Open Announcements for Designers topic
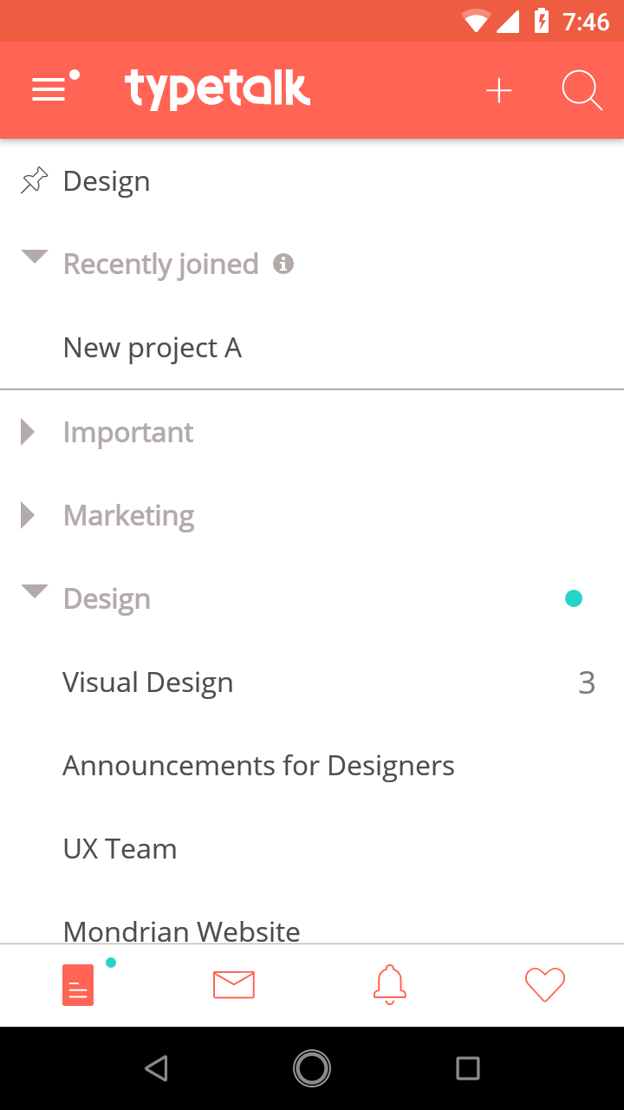624x1110 pixels. [x=312, y=766]
